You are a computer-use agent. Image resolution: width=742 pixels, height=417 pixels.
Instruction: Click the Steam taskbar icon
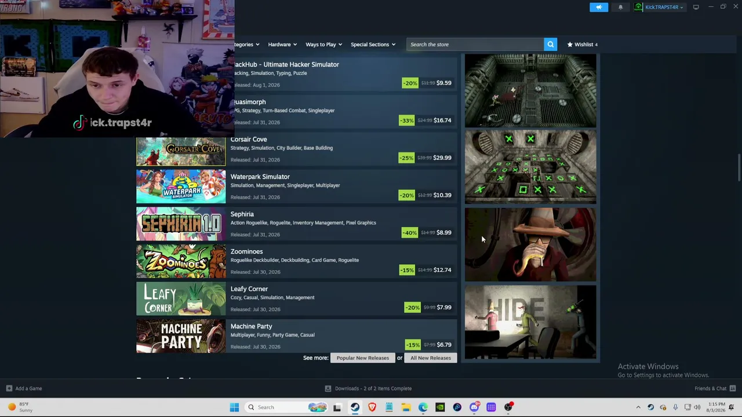pos(355,407)
